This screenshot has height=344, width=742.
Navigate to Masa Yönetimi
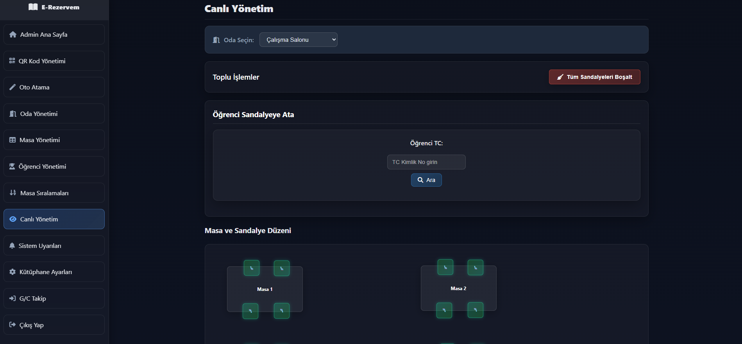[54, 140]
